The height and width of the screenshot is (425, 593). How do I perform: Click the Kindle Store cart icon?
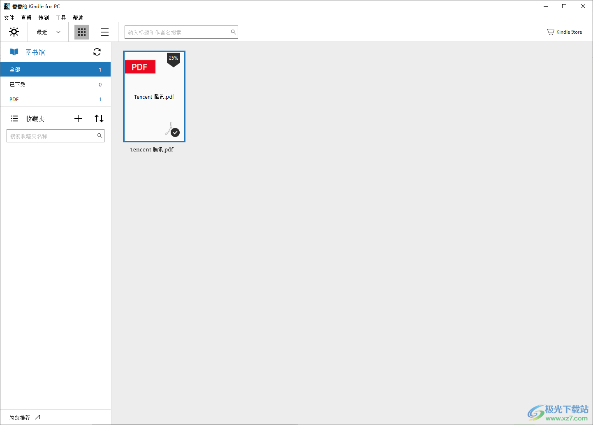(550, 32)
